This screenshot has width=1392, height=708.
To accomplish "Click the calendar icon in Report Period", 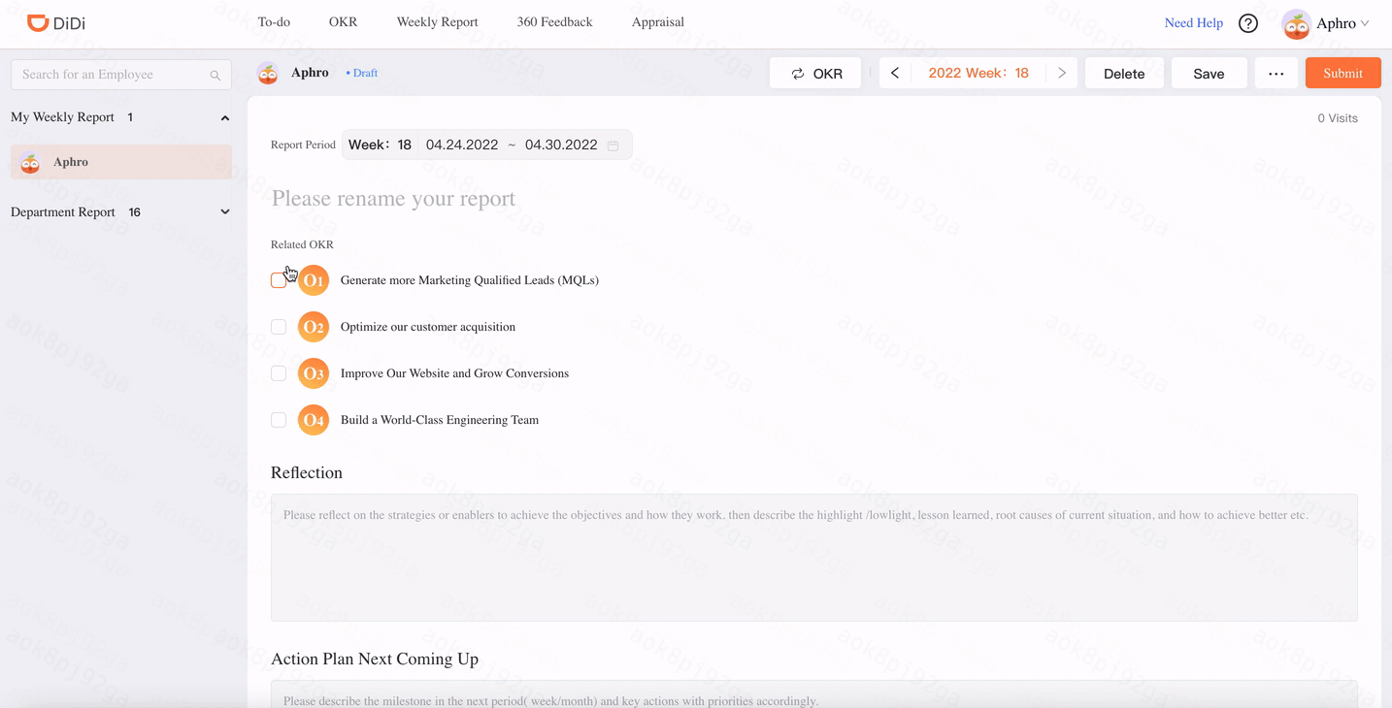I will [613, 145].
